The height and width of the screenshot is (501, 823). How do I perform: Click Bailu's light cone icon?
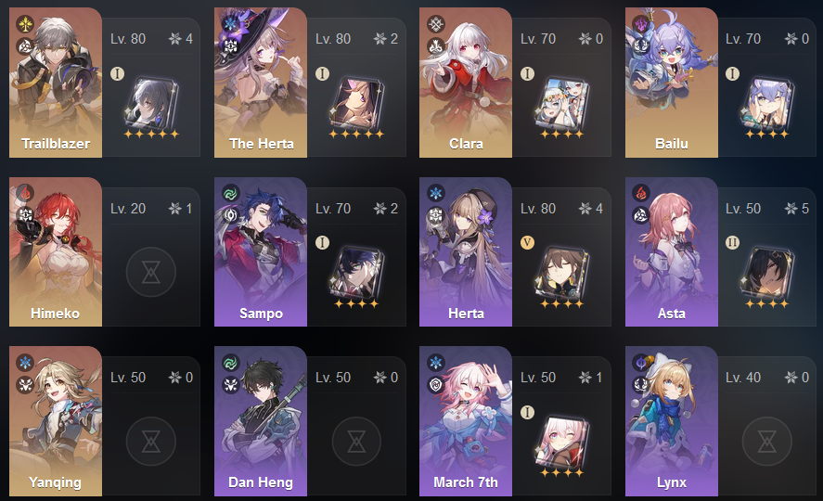(x=766, y=104)
